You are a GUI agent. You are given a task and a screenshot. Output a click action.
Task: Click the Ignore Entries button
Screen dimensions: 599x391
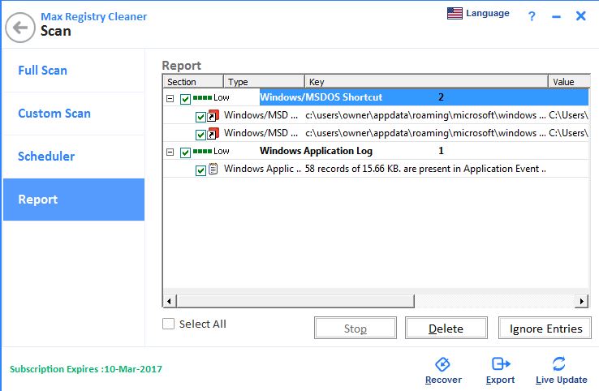545,328
